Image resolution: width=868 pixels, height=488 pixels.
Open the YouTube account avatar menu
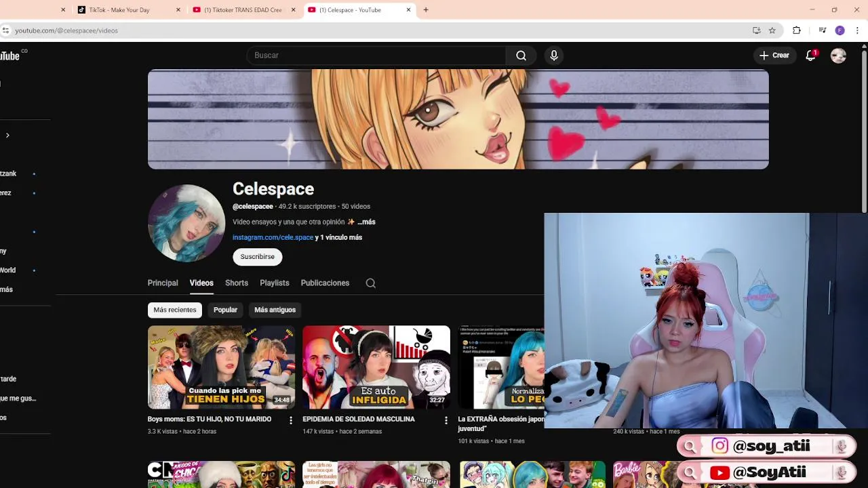click(838, 56)
